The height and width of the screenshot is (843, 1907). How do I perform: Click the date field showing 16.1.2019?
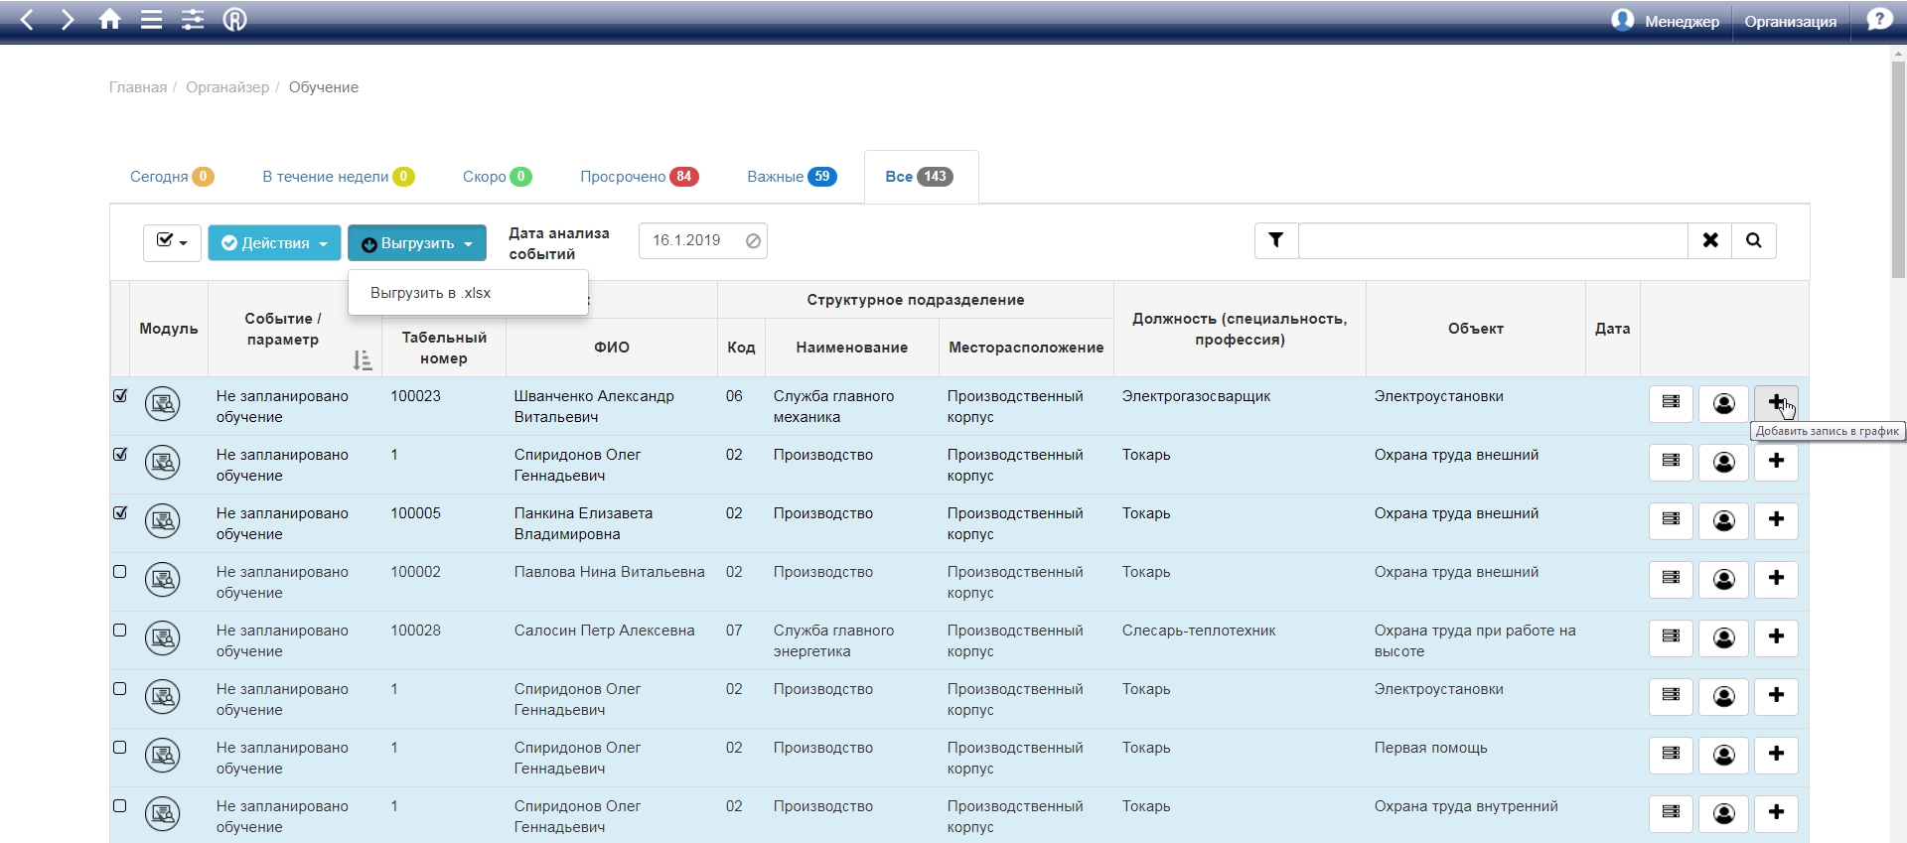click(691, 240)
